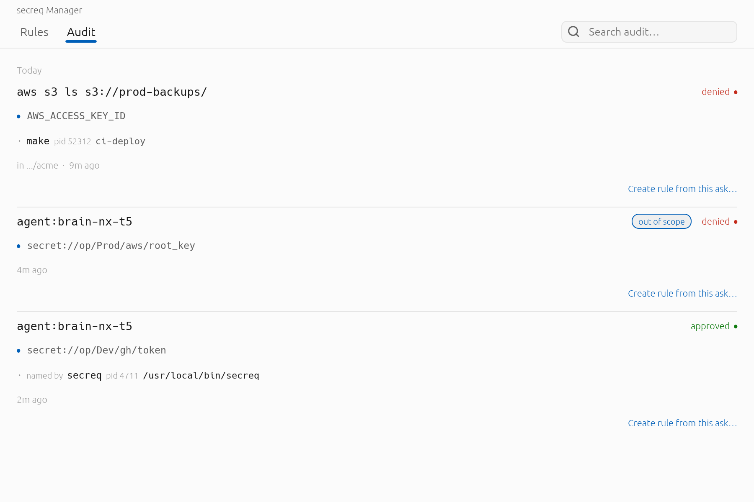Click the /usr/local/bin/secreq path

pyautogui.click(x=201, y=375)
